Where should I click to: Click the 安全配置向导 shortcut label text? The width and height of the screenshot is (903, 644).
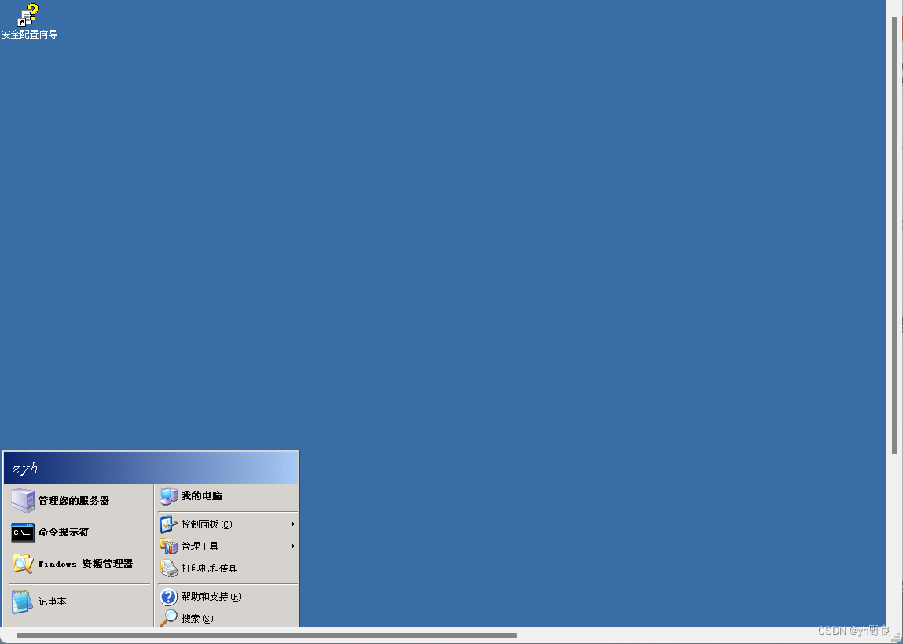29,35
